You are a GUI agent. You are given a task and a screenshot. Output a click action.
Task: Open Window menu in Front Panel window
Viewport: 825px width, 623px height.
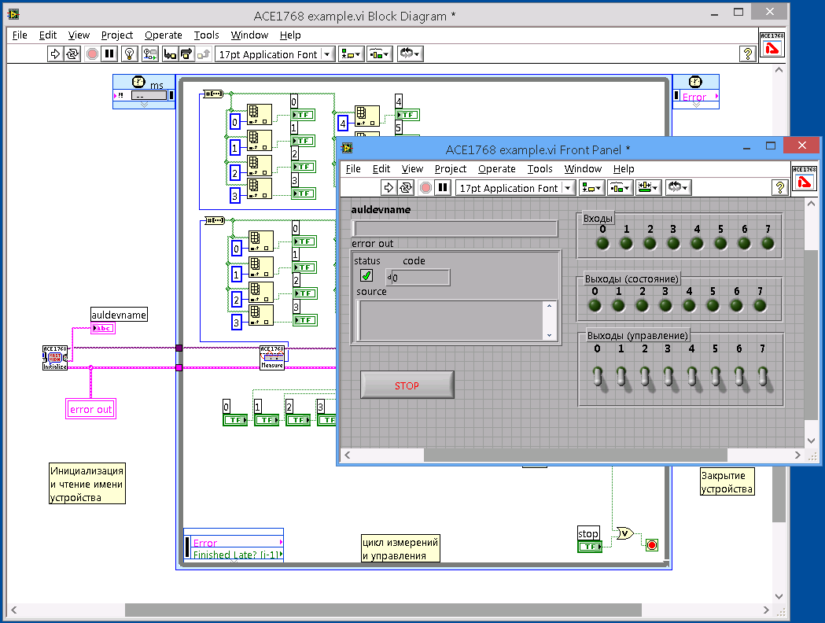point(583,169)
